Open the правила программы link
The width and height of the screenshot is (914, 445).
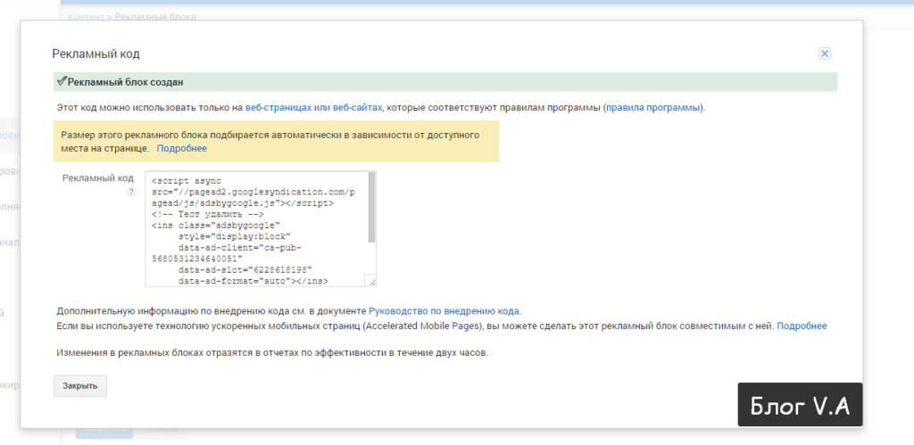pos(652,108)
